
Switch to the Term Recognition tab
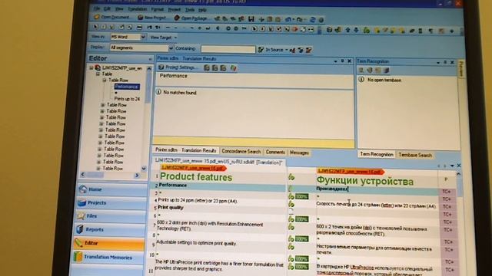tap(377, 154)
